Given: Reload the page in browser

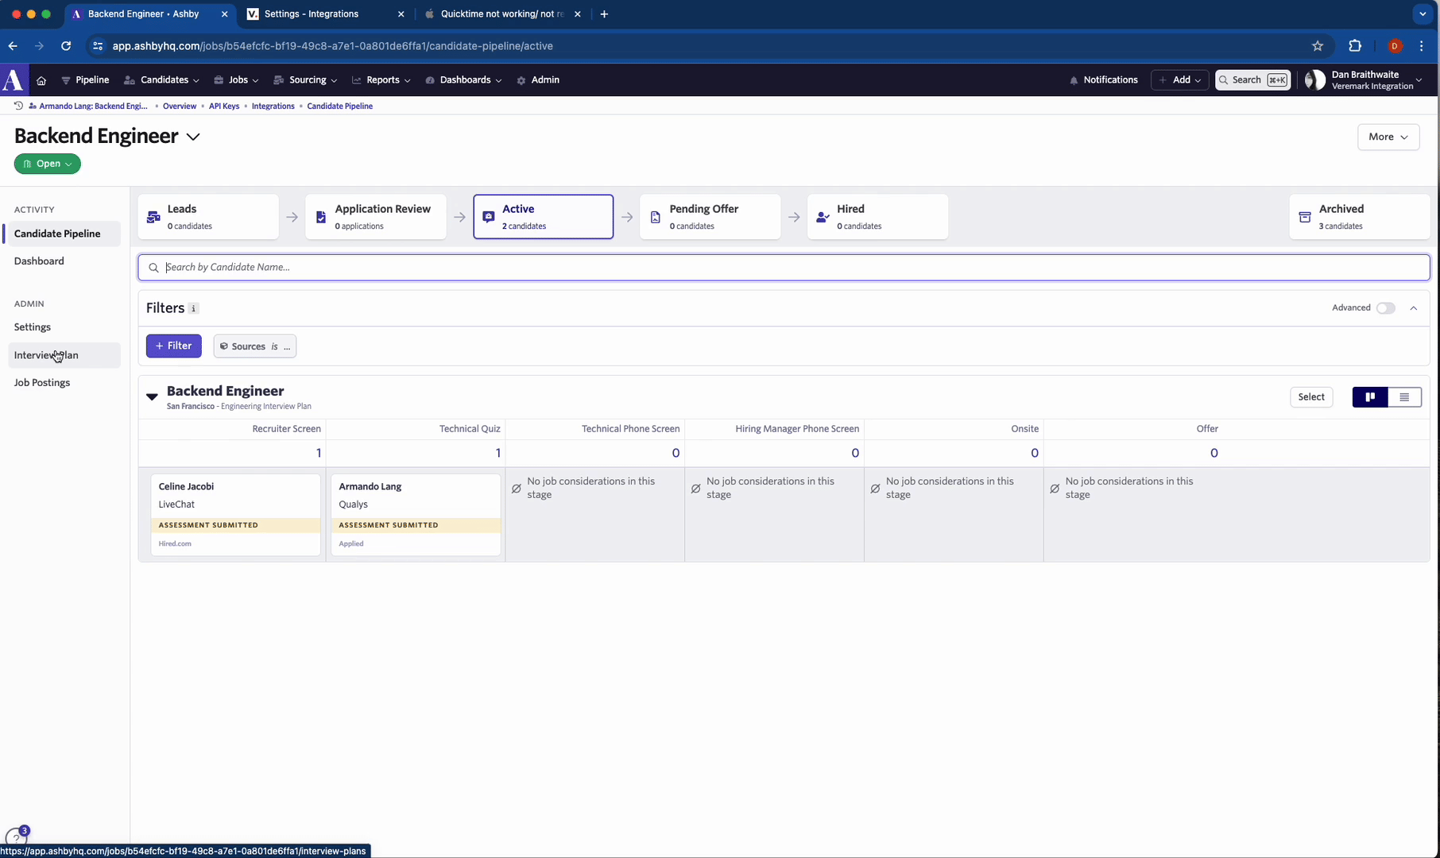Looking at the screenshot, I should point(66,46).
